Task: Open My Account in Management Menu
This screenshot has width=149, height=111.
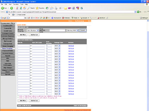Action: (8, 41)
